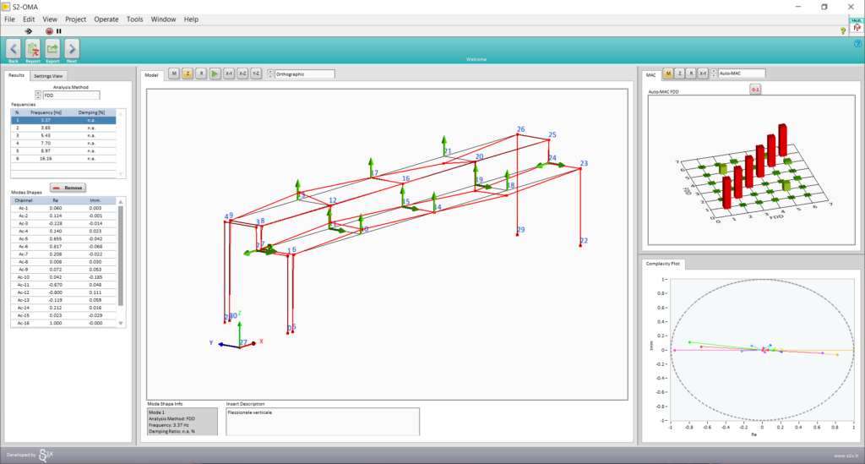Image resolution: width=865 pixels, height=464 pixels.
Task: Click the Mode Shapes table scrollbar
Action: tap(121, 256)
